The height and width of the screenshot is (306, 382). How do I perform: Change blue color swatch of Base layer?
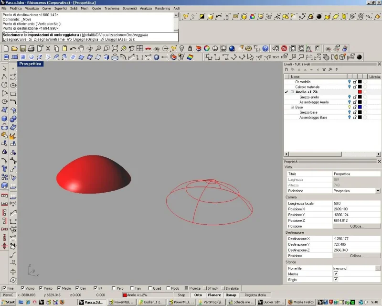(x=360, y=107)
